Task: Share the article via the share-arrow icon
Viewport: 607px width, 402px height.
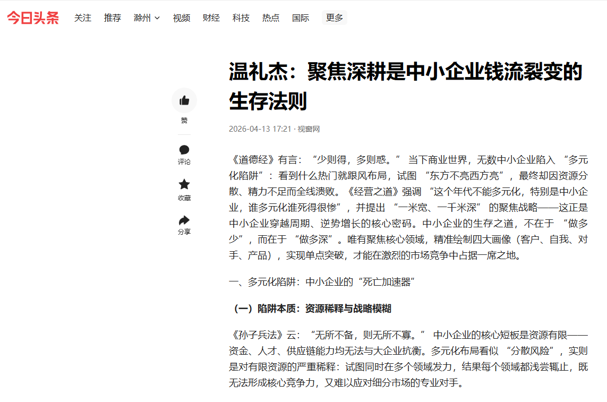Action: pyautogui.click(x=184, y=219)
